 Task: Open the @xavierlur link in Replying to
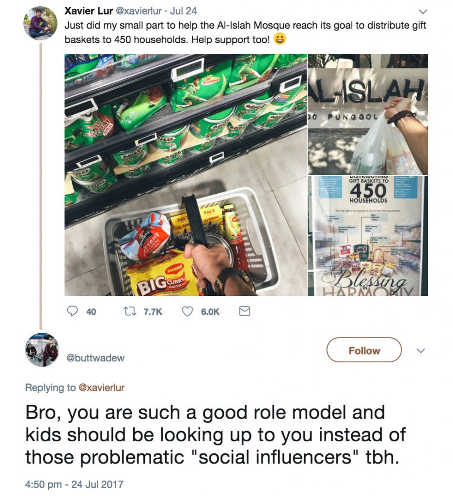coord(101,387)
